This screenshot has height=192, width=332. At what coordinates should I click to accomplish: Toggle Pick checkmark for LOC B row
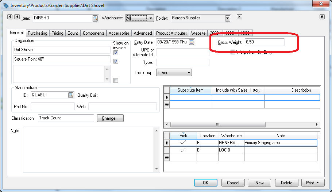tap(183, 150)
